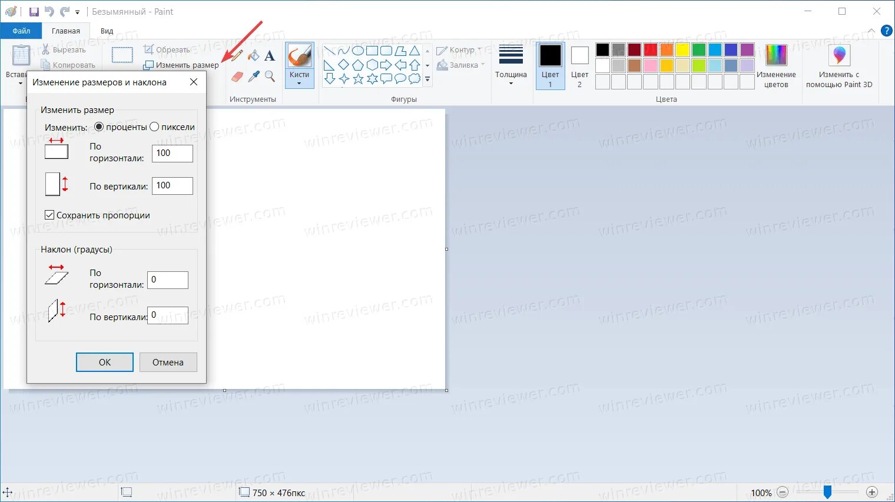Click the save icon in title bar
Screen dimensions: 895x502
[x=34, y=12]
